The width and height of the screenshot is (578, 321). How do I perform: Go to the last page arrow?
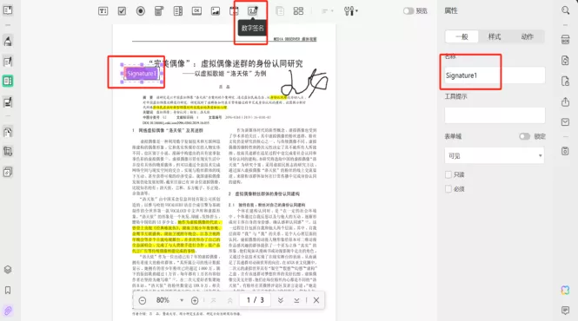296,300
